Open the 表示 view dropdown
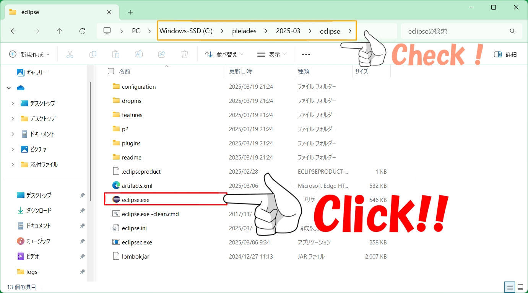Viewport: 528px width, 293px height. (272, 54)
